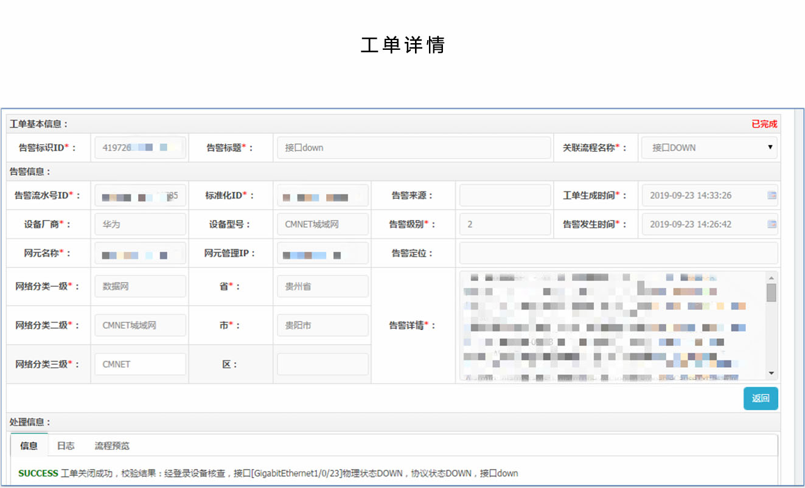Click the 设备厂商 field showing 华为

140,224
